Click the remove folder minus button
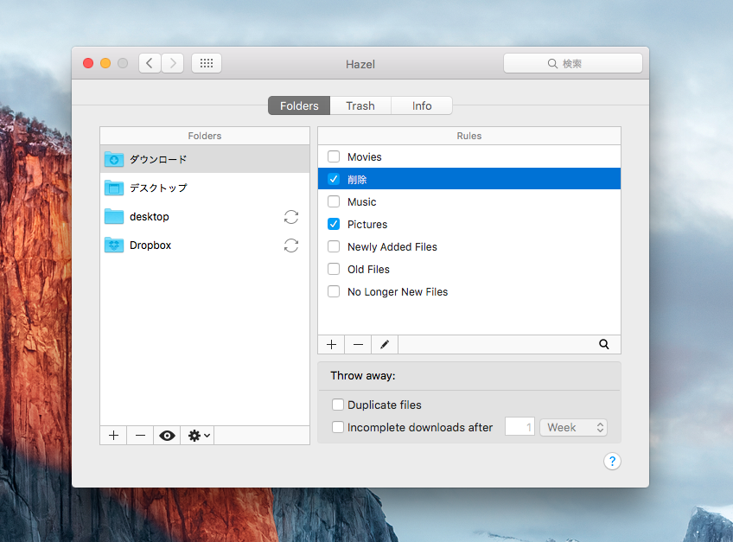Image resolution: width=733 pixels, height=542 pixels. pos(140,436)
